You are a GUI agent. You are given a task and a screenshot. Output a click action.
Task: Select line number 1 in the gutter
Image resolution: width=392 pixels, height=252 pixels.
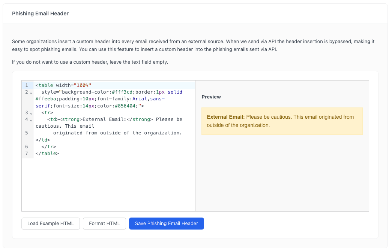click(26, 85)
